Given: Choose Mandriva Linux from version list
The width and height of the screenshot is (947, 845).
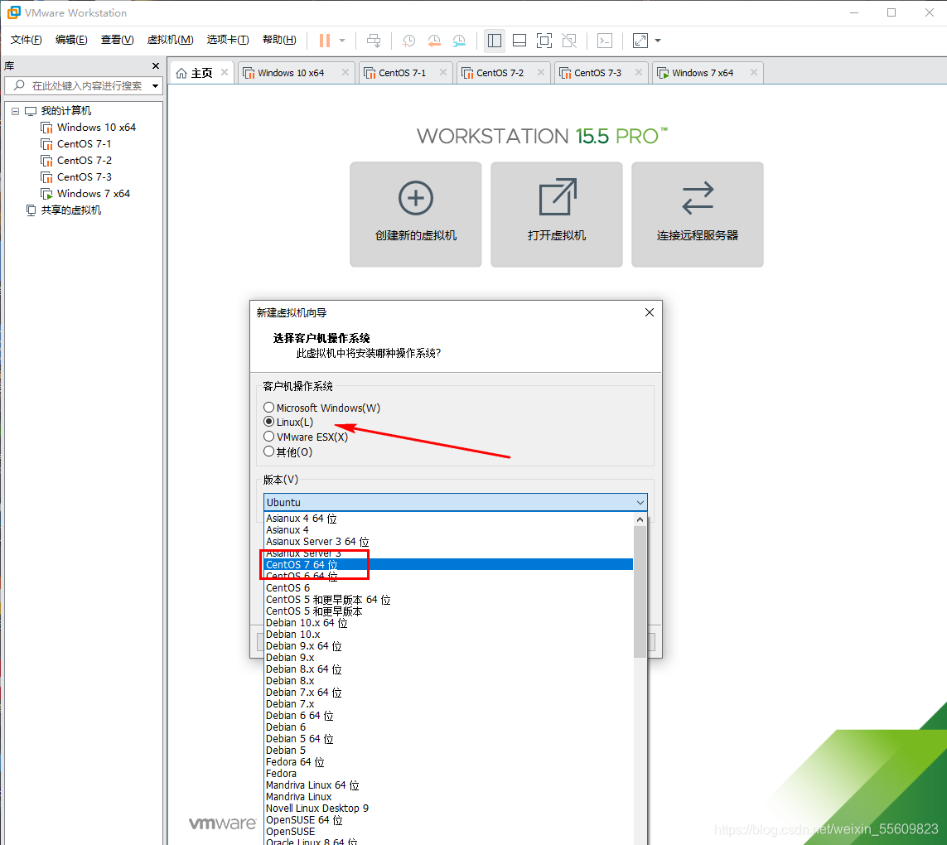Looking at the screenshot, I should (449, 797).
